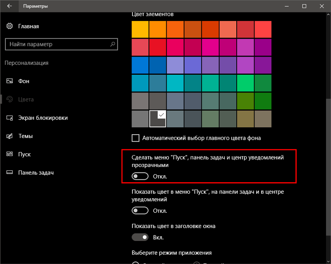
Task: Pick the rust-brown fourth swatch in top row
Action: click(193, 29)
